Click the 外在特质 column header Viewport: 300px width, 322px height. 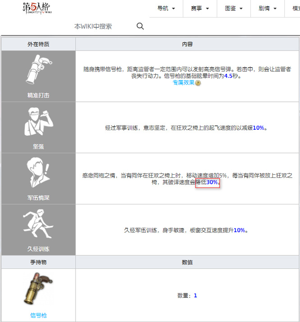point(38,44)
